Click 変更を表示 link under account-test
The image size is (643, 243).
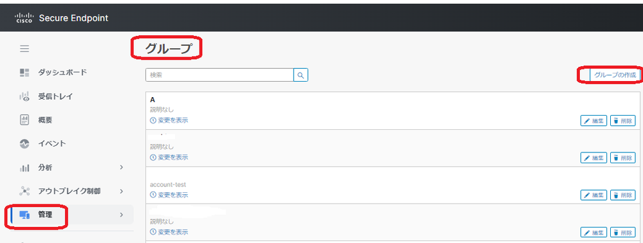pyautogui.click(x=169, y=195)
